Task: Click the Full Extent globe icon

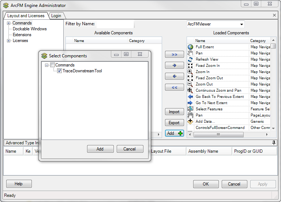Action: (190, 47)
